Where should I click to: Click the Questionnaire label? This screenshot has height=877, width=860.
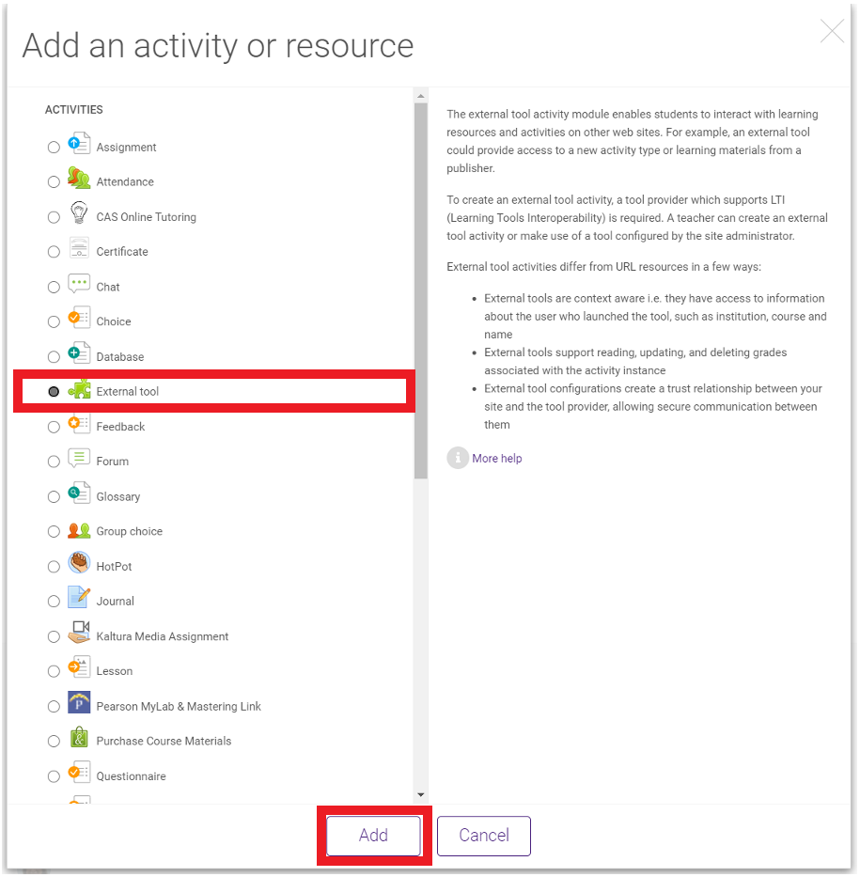click(131, 776)
